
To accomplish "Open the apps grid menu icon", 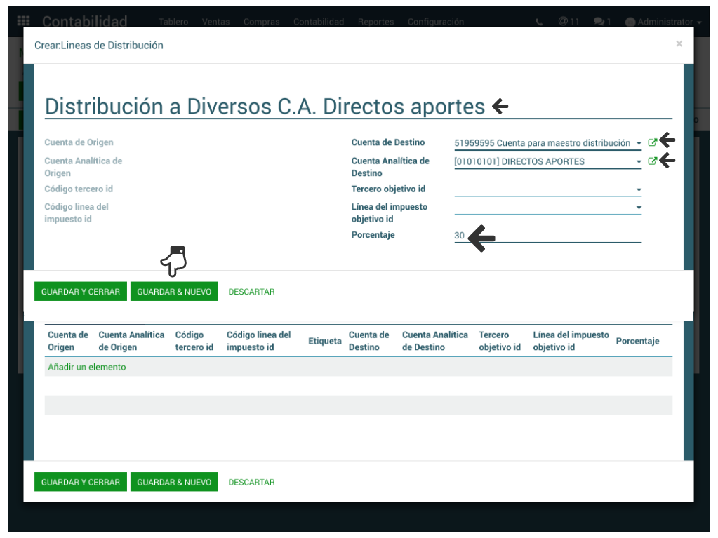I will point(24,22).
